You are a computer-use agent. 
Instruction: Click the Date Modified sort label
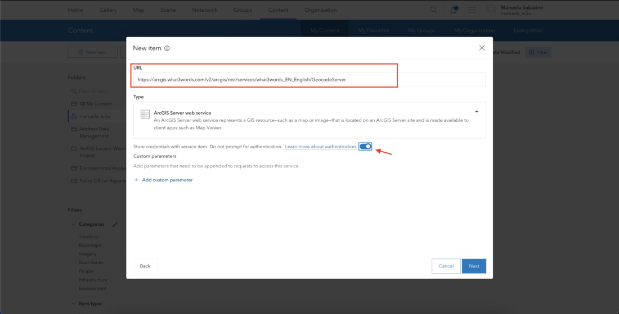(x=506, y=52)
